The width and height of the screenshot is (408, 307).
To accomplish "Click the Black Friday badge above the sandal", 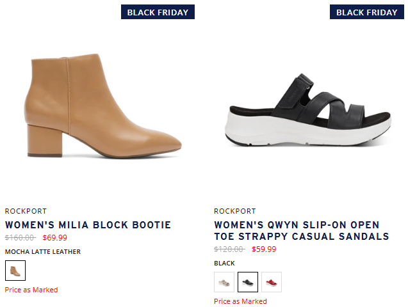I will tap(367, 12).
